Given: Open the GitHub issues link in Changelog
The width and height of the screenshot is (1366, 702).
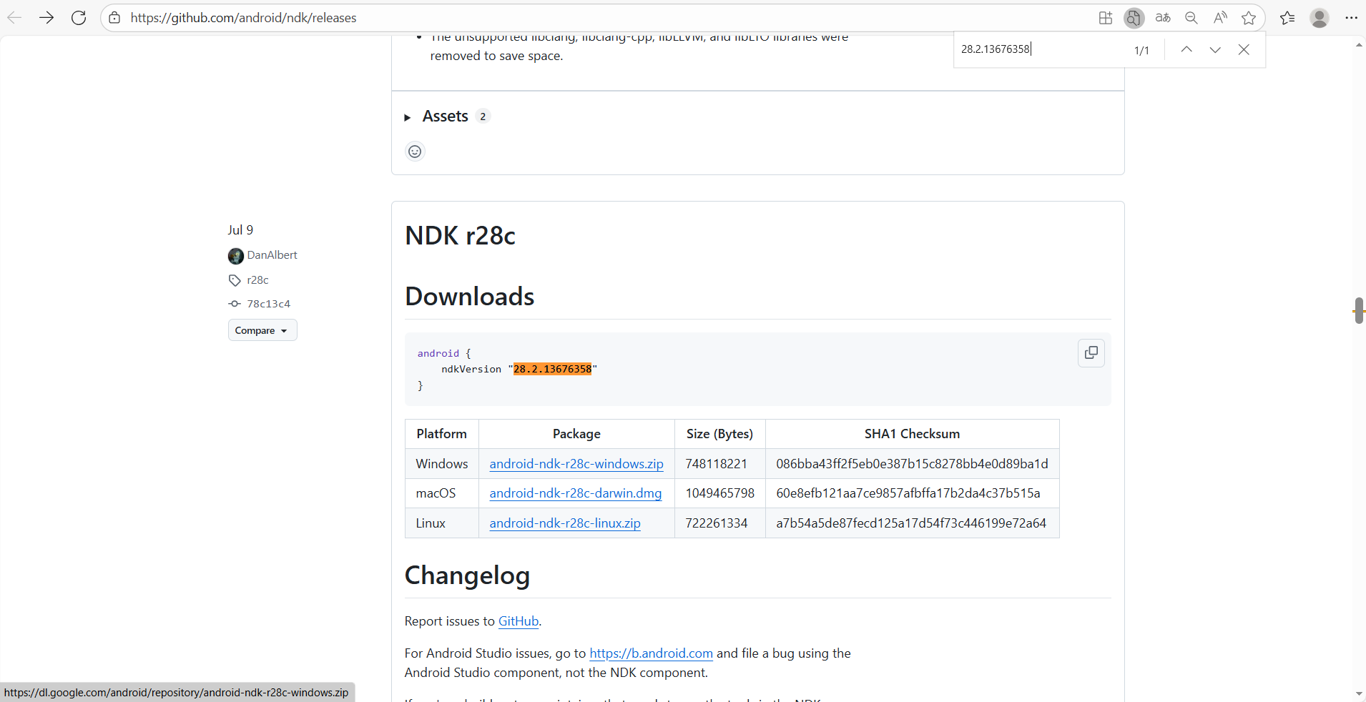Looking at the screenshot, I should 519,621.
